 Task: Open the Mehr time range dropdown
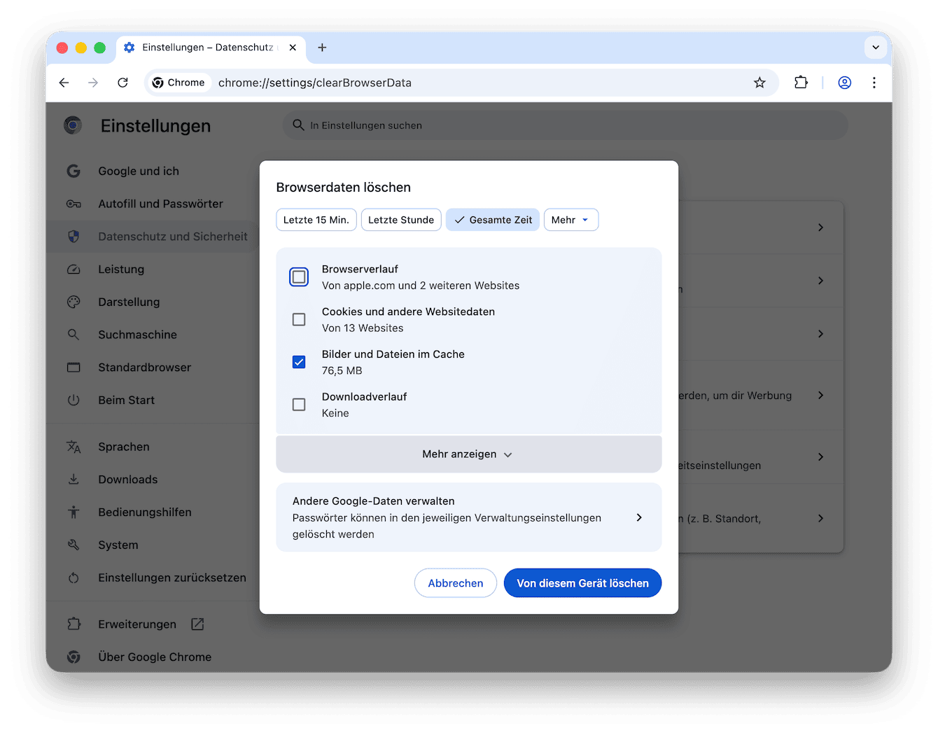(570, 220)
